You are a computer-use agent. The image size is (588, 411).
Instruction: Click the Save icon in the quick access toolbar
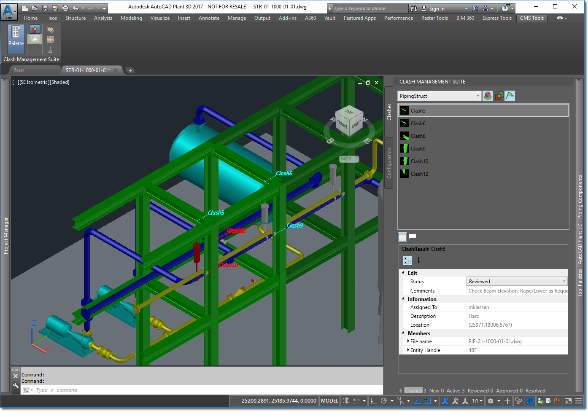pyautogui.click(x=45, y=8)
